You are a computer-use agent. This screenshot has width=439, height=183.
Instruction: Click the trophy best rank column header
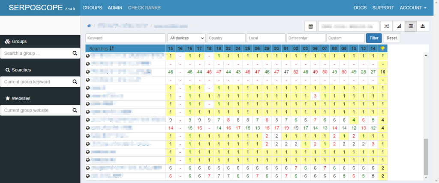[x=383, y=48]
